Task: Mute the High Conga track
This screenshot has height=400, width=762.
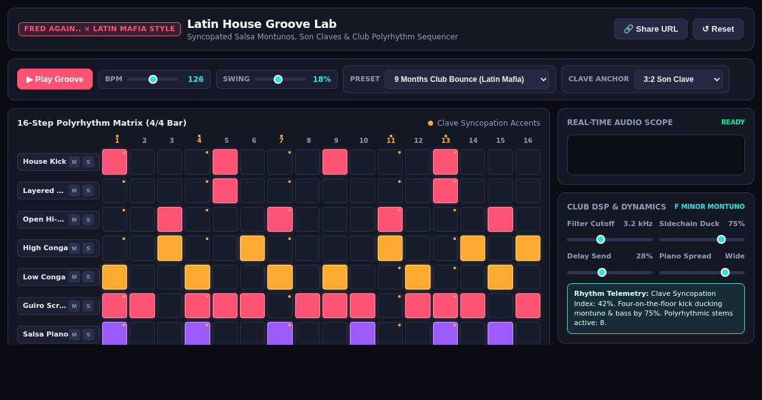Action: pyautogui.click(x=74, y=248)
